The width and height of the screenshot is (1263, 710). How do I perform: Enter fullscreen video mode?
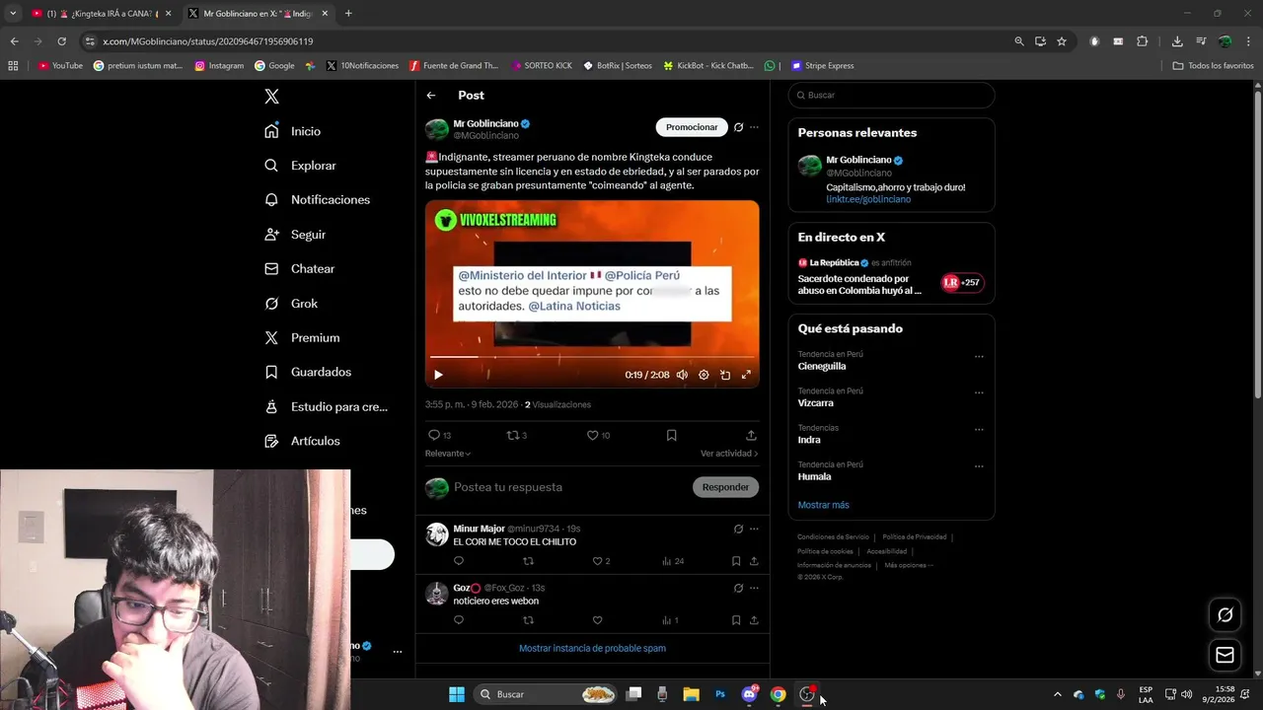coord(746,375)
